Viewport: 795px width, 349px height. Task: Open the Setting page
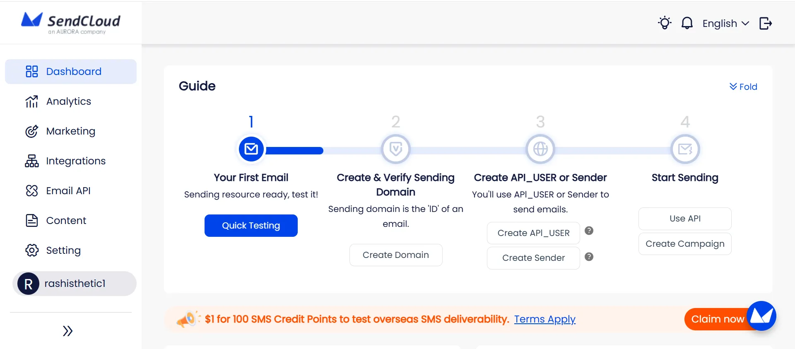pyautogui.click(x=63, y=250)
